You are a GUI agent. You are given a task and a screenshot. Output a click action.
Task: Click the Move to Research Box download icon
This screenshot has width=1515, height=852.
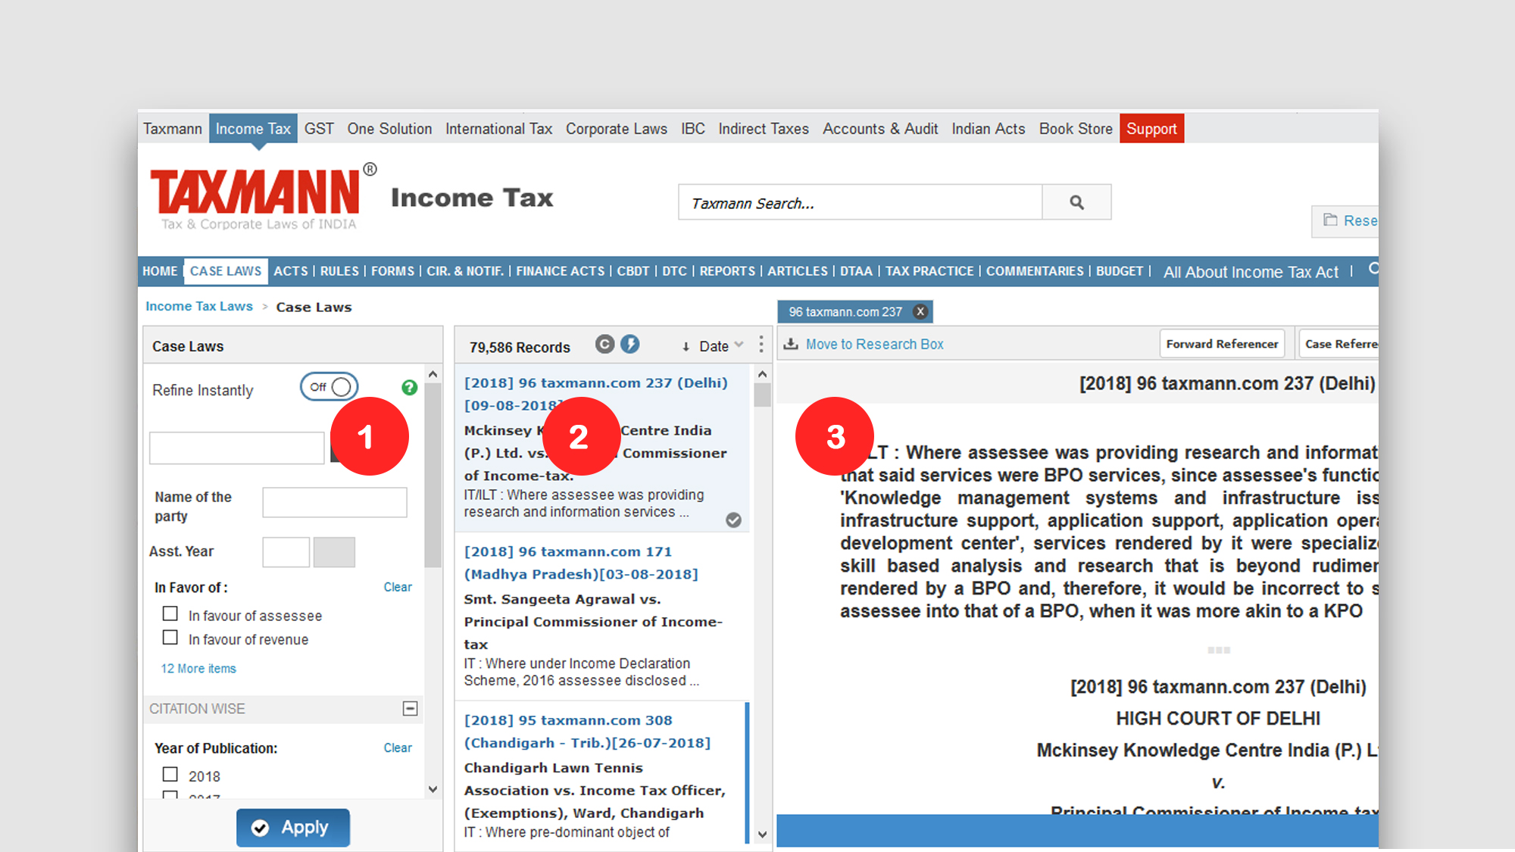[791, 344]
